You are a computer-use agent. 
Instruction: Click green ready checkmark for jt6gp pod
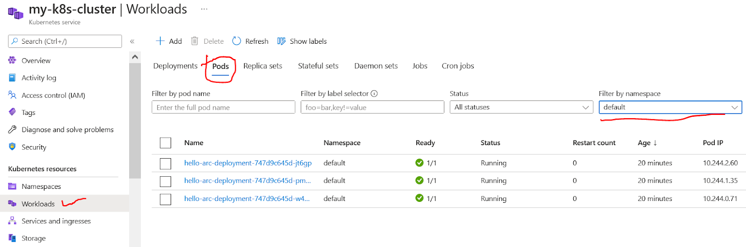click(419, 163)
